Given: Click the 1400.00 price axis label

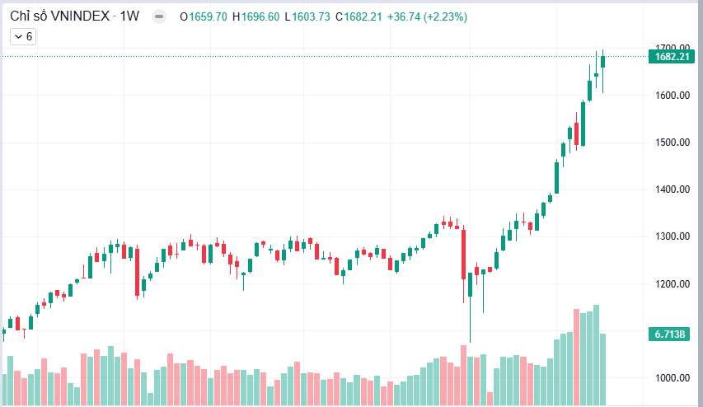Looking at the screenshot, I should pos(672,189).
